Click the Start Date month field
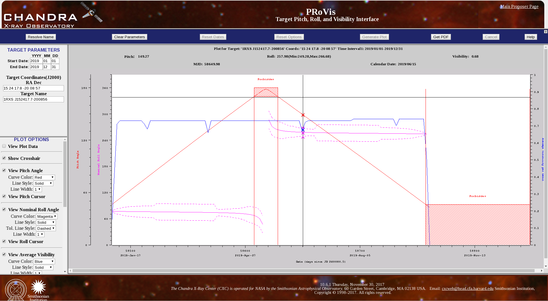The height and width of the screenshot is (301, 548). (47, 61)
